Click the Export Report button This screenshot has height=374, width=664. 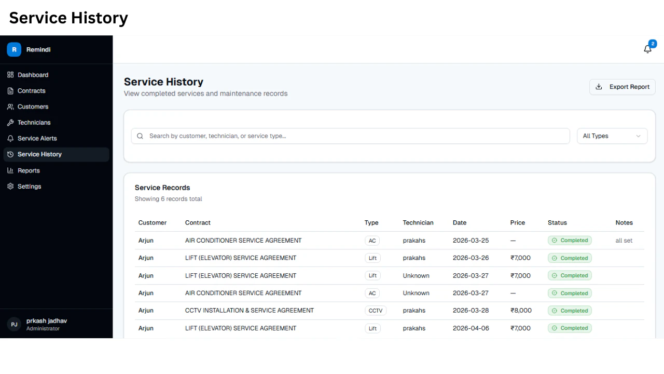tap(622, 87)
